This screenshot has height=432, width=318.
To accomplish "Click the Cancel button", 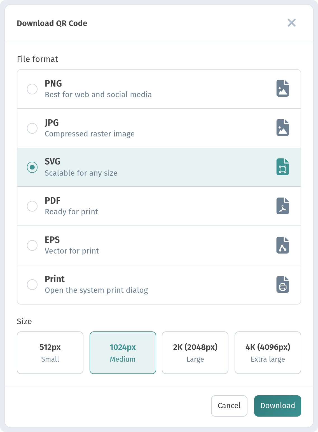I will click(x=229, y=406).
